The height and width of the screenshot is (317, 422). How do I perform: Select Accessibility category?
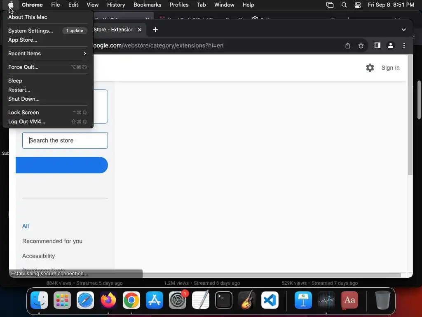pyautogui.click(x=38, y=256)
